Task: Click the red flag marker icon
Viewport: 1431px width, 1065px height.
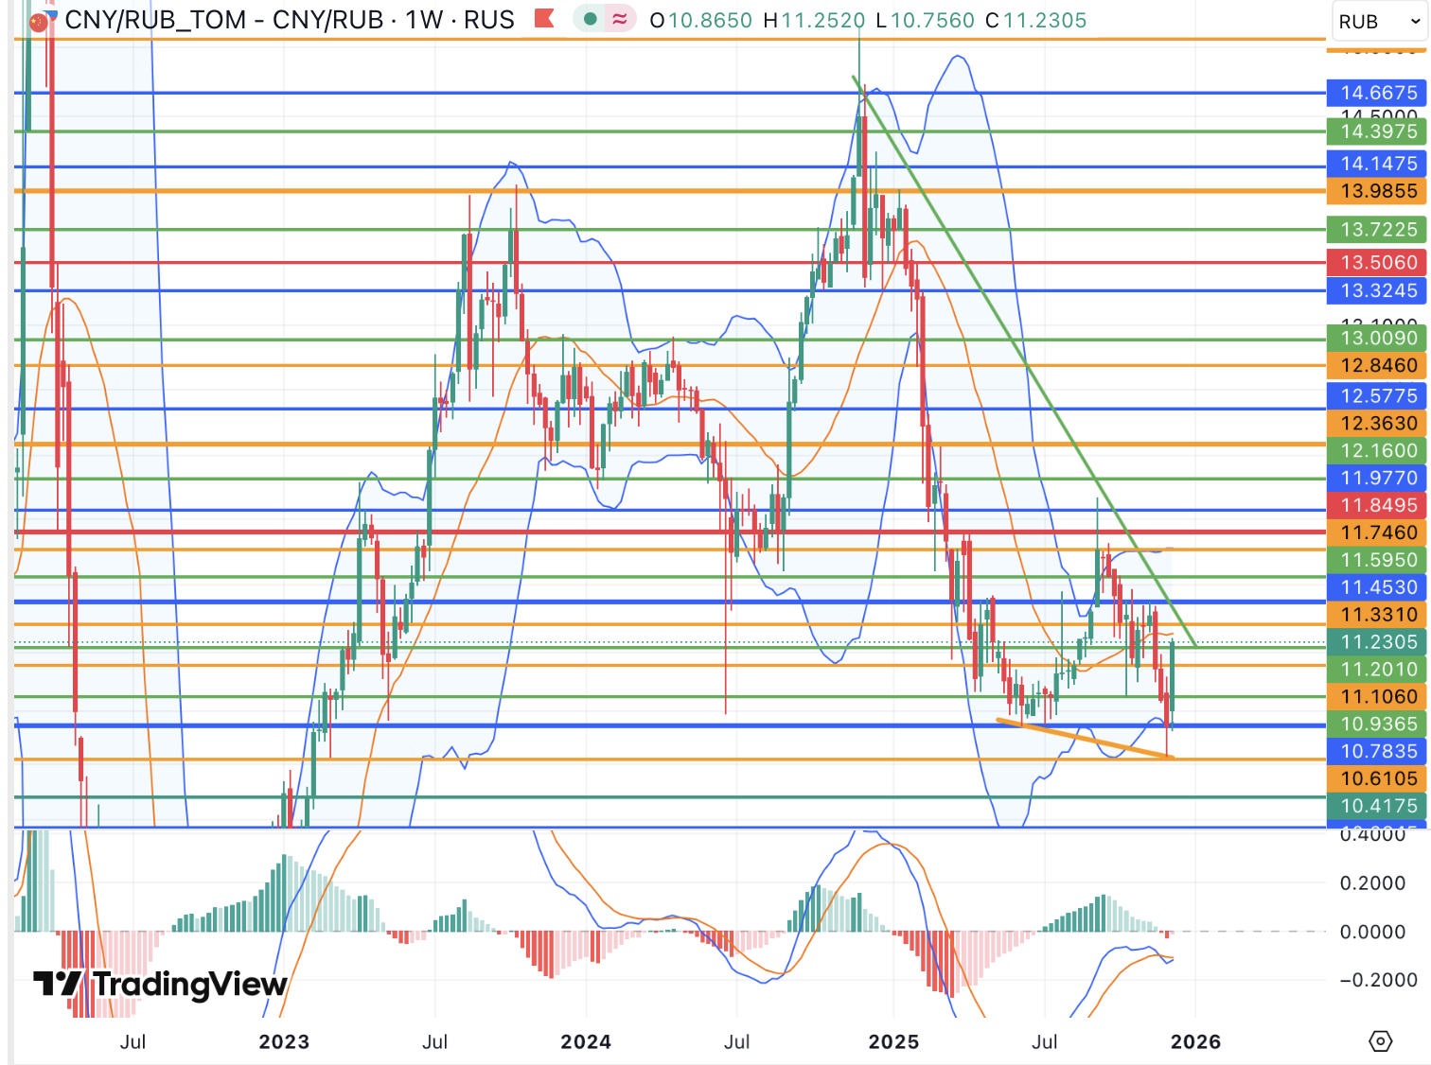Action: 544,19
